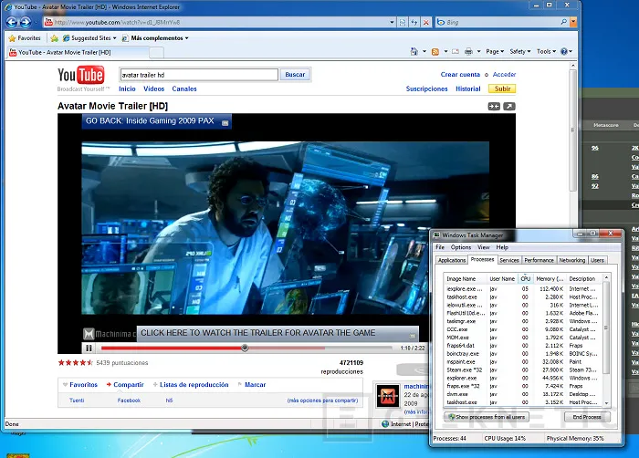Viewport: 639px width, 458px height.
Task: Click the red Stop loading icon
Action: pyautogui.click(x=426, y=23)
